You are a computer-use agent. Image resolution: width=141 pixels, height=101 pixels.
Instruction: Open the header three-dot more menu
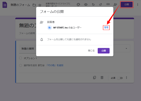click(x=137, y=5)
